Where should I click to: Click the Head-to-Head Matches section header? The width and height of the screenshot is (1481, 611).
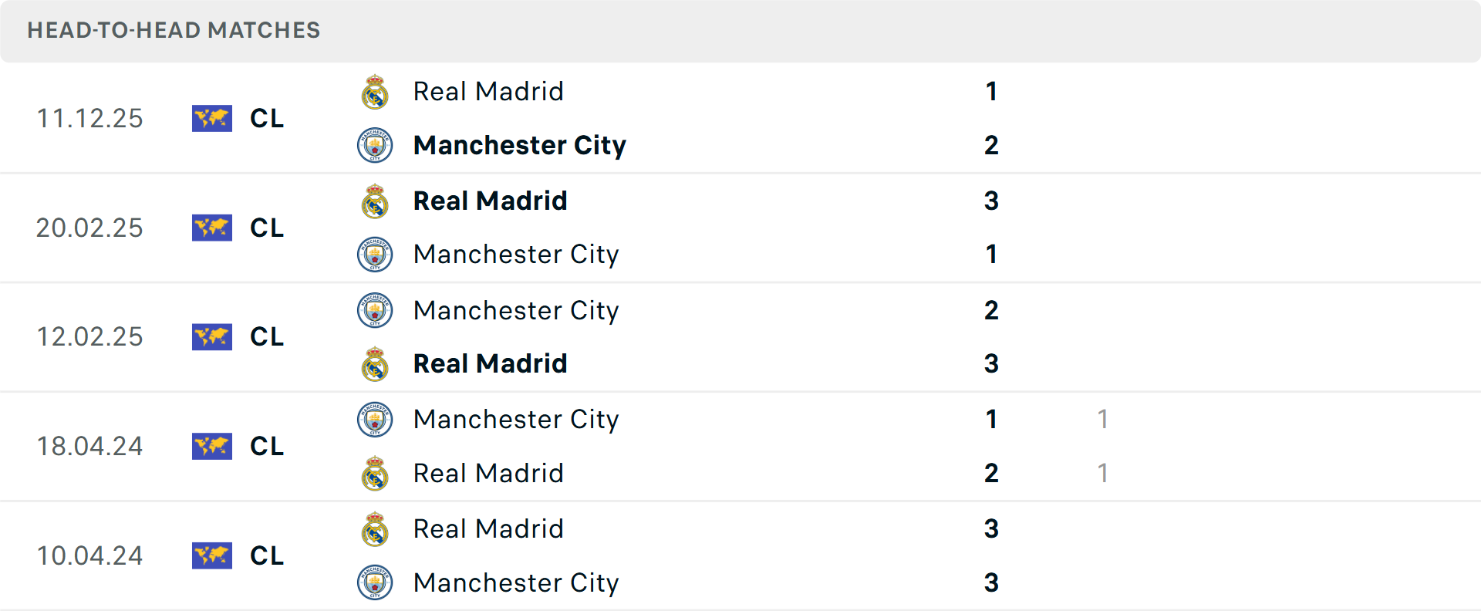pyautogui.click(x=174, y=30)
